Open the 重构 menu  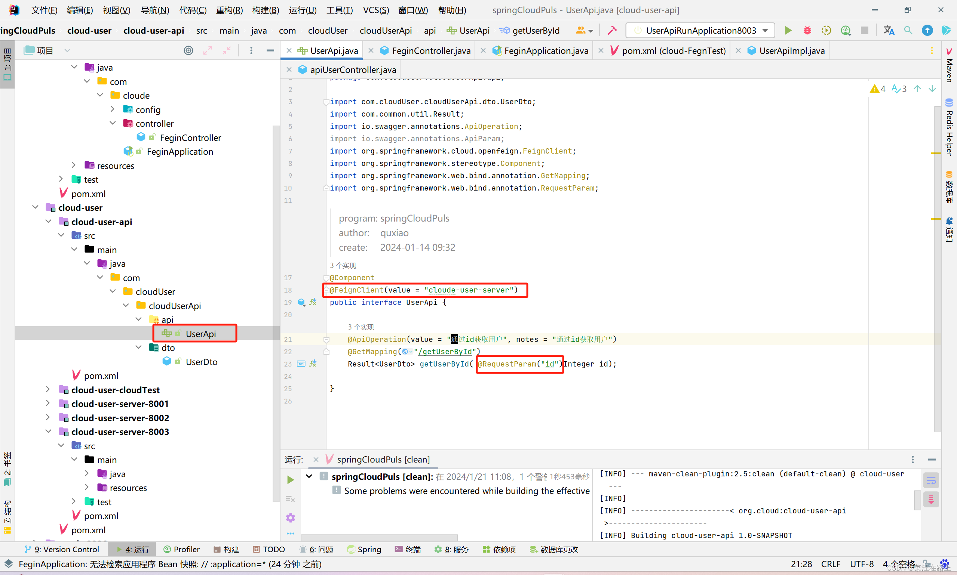(x=229, y=10)
